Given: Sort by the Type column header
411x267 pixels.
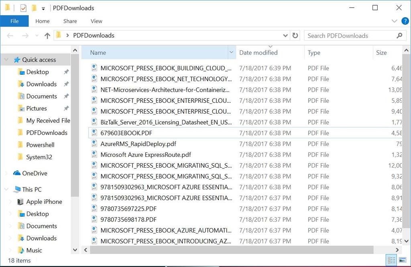Looking at the screenshot, I should pos(339,53).
